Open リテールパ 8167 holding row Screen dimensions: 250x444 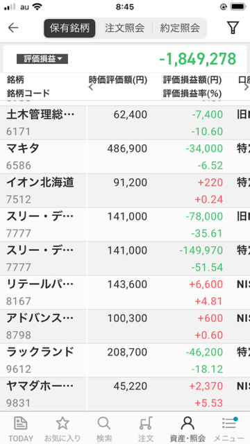[x=125, y=292]
